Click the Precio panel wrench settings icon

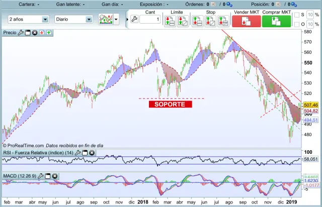21,33
